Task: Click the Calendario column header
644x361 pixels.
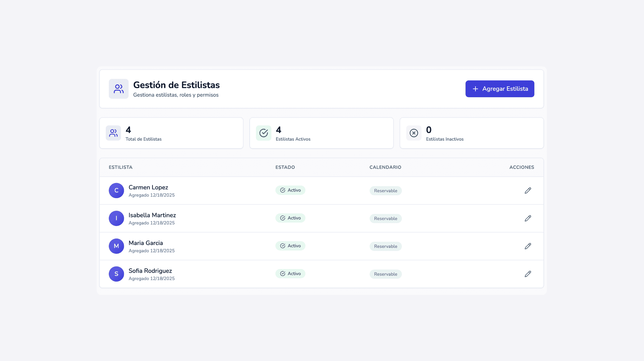Action: (385, 167)
